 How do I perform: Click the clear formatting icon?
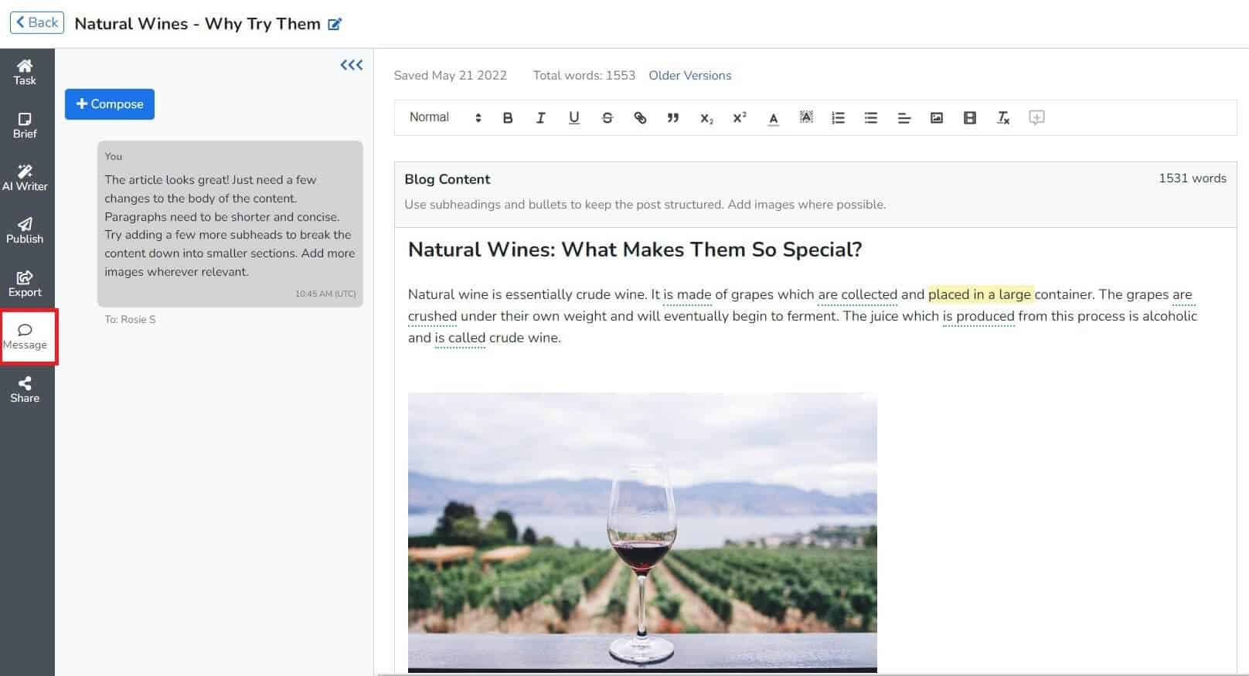pyautogui.click(x=1002, y=117)
